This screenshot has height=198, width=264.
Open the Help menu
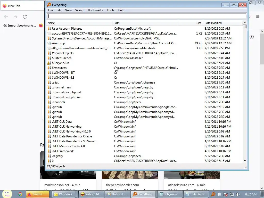point(121,10)
